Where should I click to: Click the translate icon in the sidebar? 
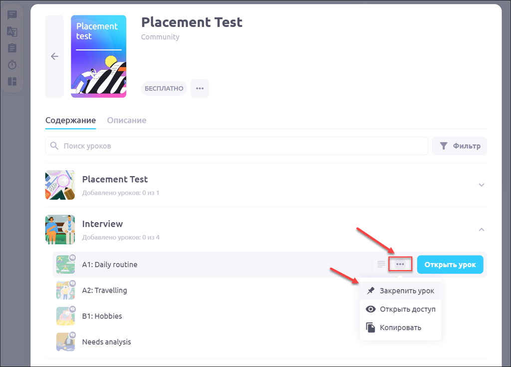(x=12, y=31)
